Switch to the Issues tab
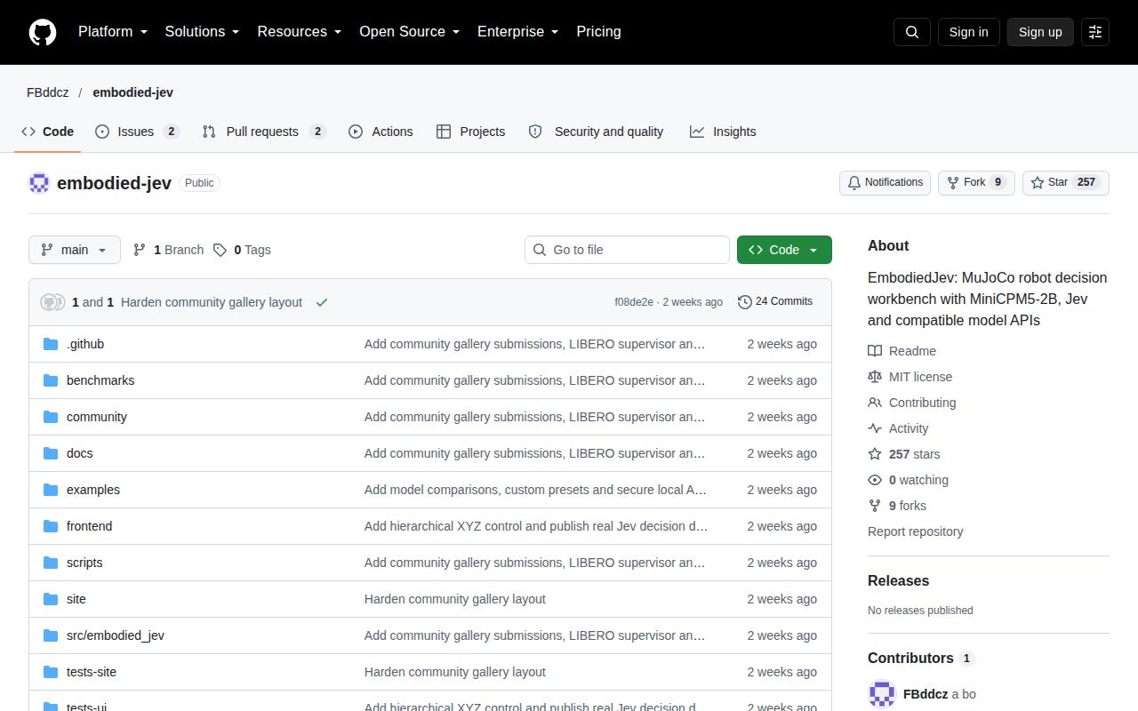 coord(137,132)
